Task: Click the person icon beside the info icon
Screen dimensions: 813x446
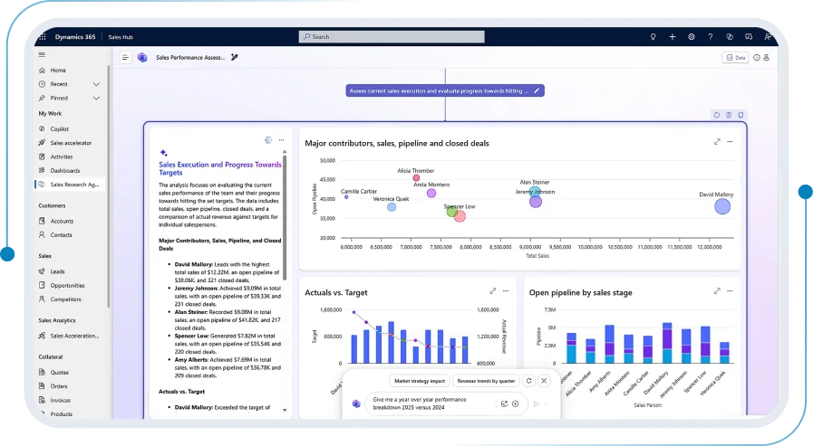Action: click(767, 57)
